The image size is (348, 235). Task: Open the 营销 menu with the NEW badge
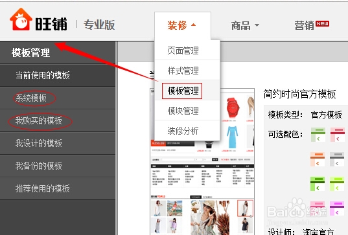[312, 25]
